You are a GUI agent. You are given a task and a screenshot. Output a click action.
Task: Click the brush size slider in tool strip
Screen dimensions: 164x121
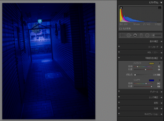(x=157, y=35)
